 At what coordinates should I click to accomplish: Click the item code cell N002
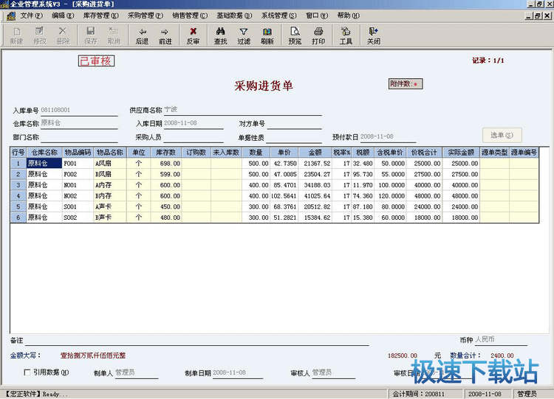point(78,195)
